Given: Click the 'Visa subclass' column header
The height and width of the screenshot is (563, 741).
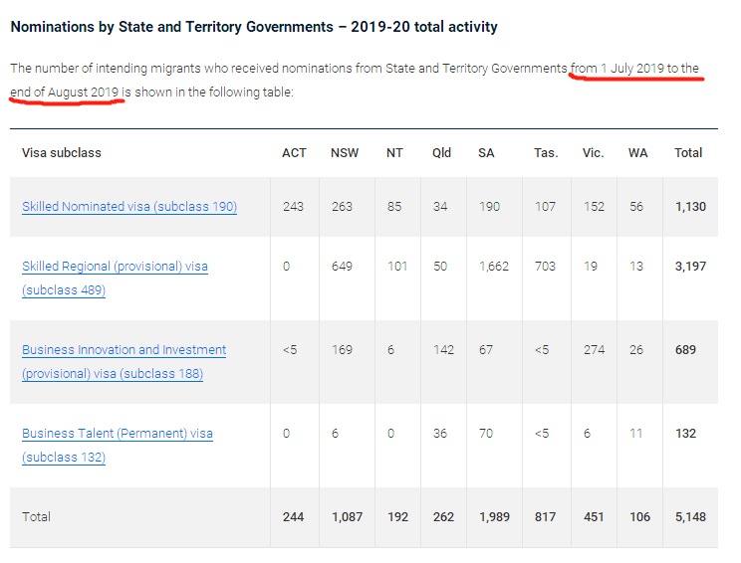Looking at the screenshot, I should point(62,153).
